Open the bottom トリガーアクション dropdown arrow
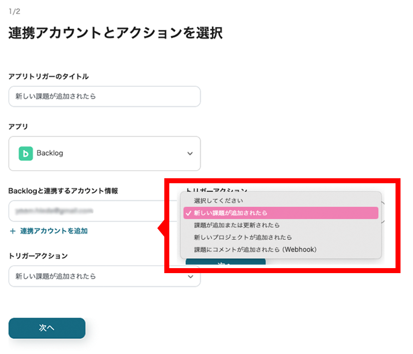413x354 pixels. (190, 276)
